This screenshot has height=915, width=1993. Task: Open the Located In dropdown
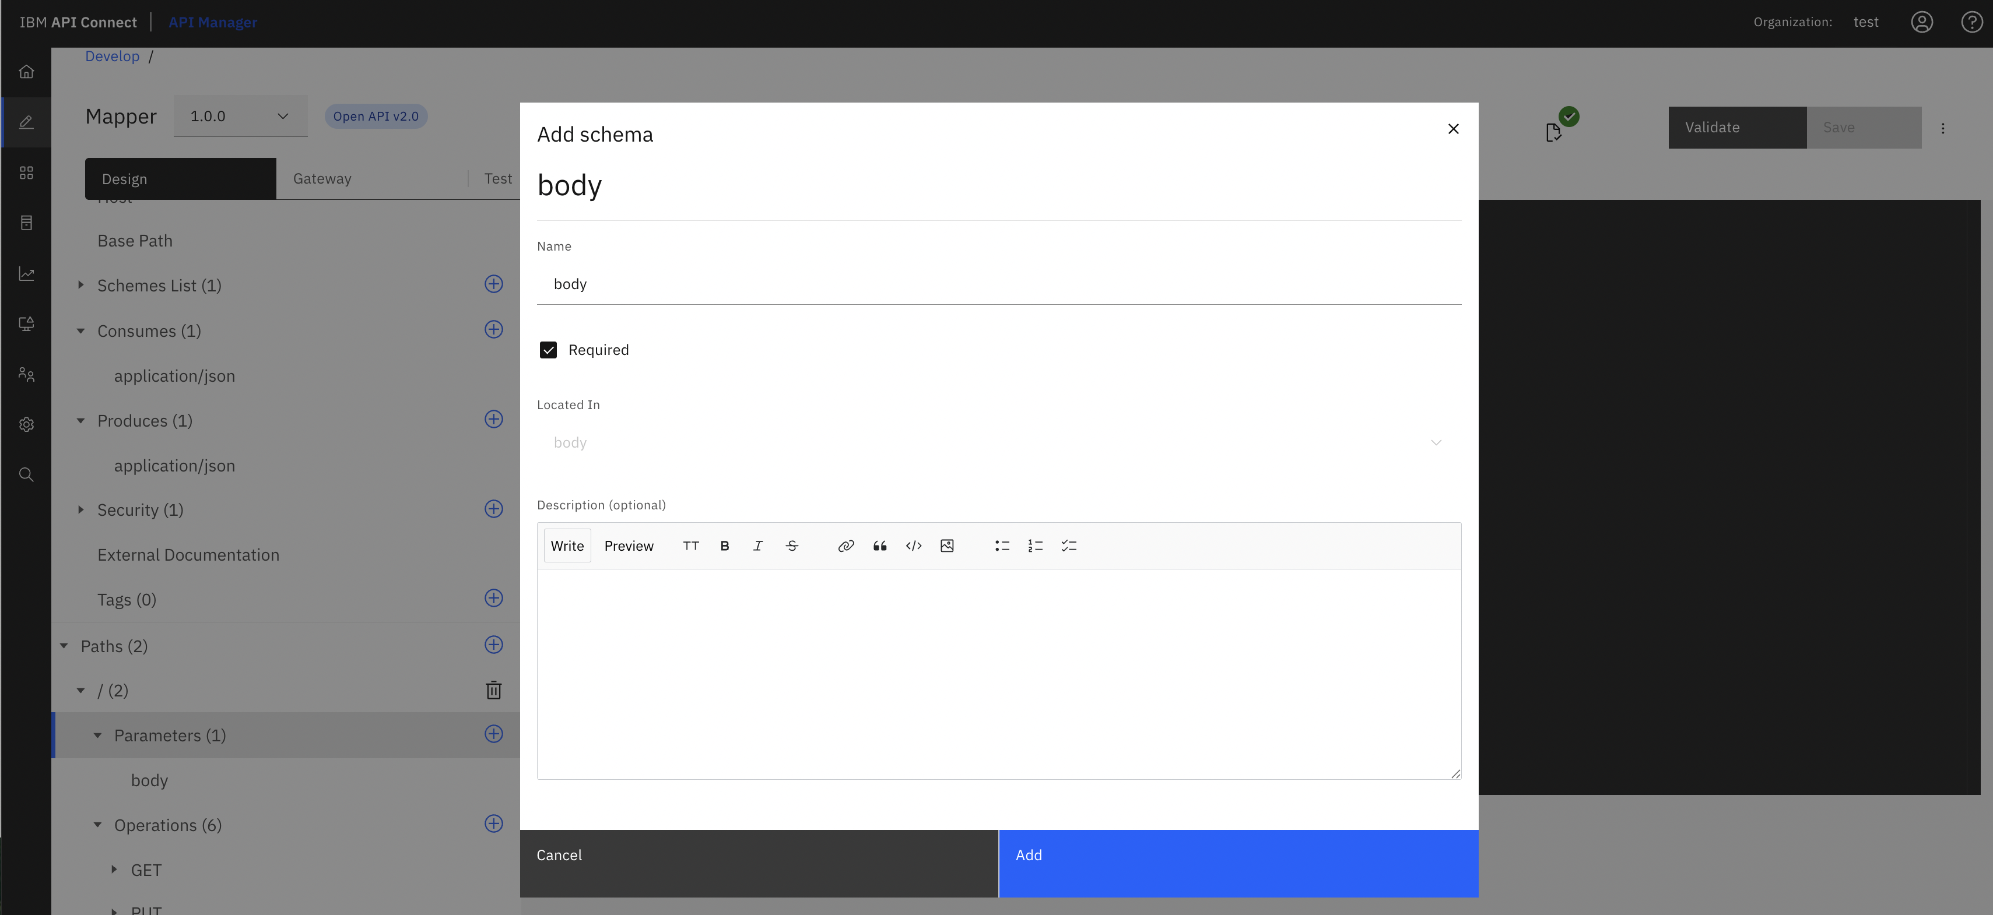(x=998, y=443)
